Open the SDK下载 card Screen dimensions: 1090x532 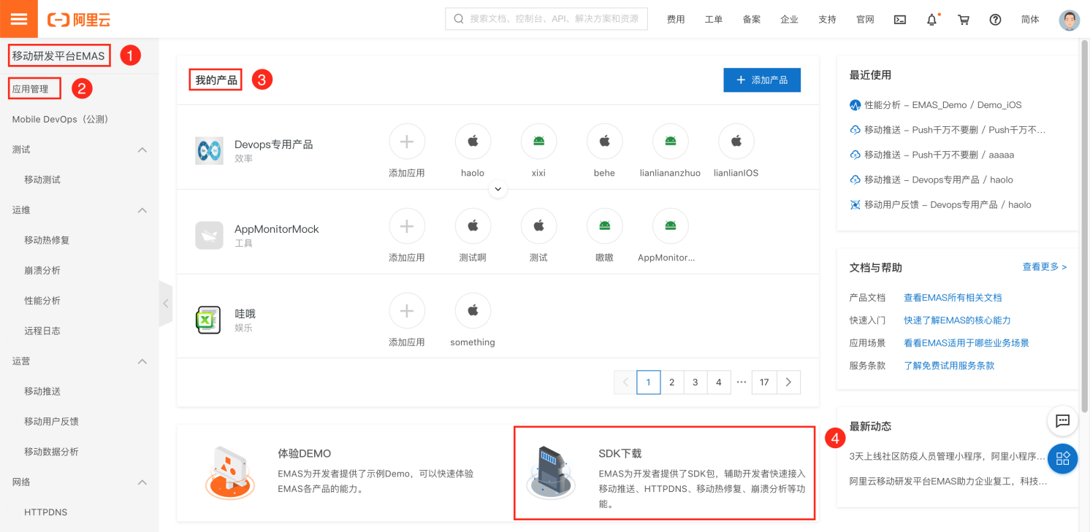pos(665,473)
